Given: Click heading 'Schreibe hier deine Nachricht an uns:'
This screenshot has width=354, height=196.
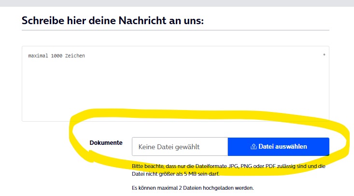Looking at the screenshot, I should pos(113,21).
